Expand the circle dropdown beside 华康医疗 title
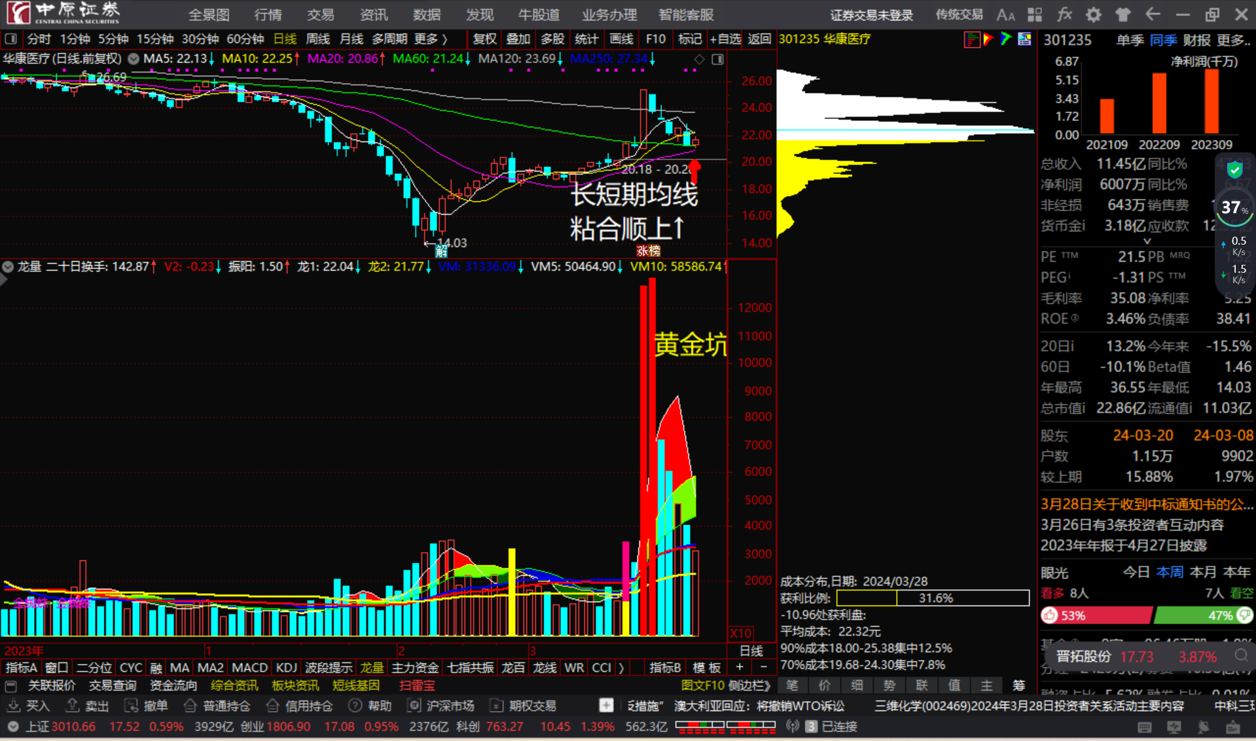 (133, 59)
